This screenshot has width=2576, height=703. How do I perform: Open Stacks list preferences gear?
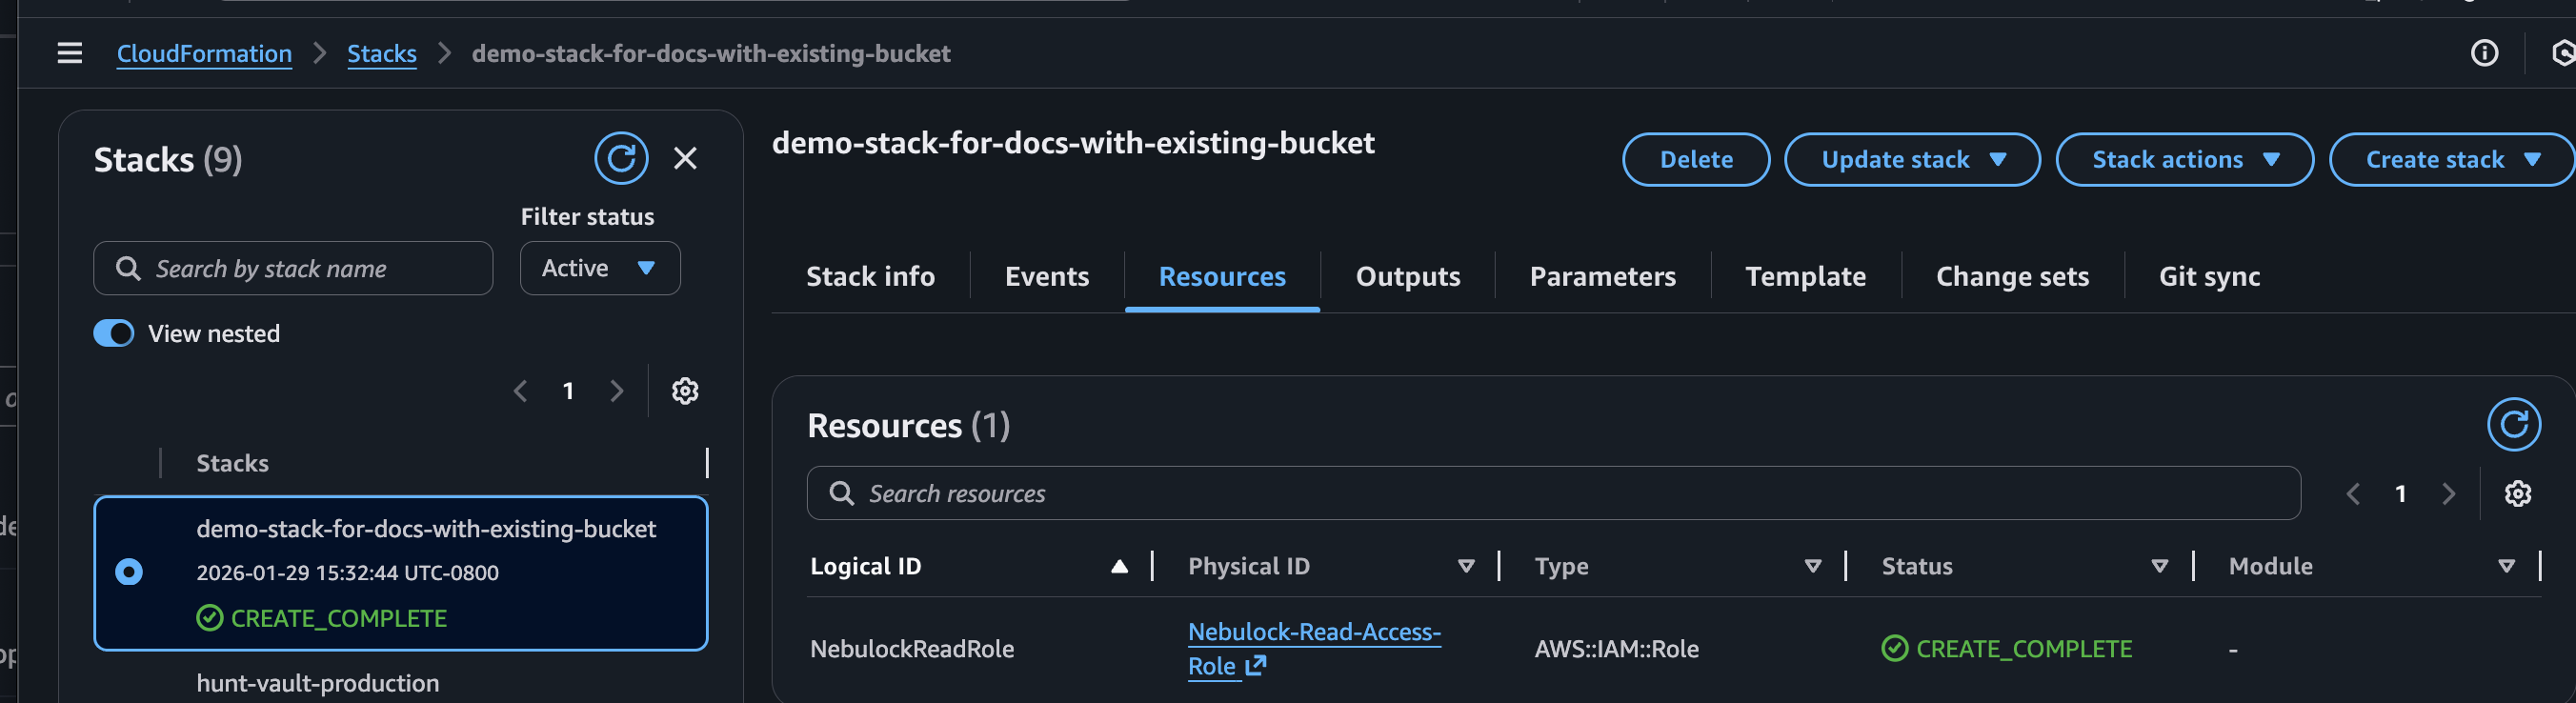[685, 391]
